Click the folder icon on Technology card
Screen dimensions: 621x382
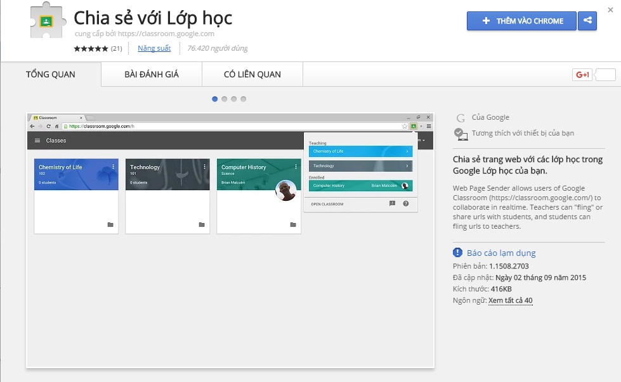[x=202, y=225]
